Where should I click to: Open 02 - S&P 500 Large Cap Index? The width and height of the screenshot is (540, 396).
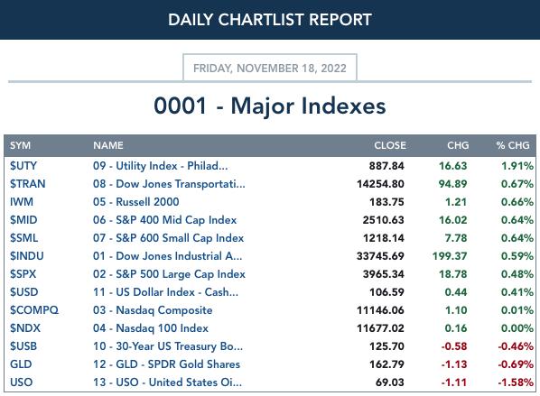(x=169, y=274)
